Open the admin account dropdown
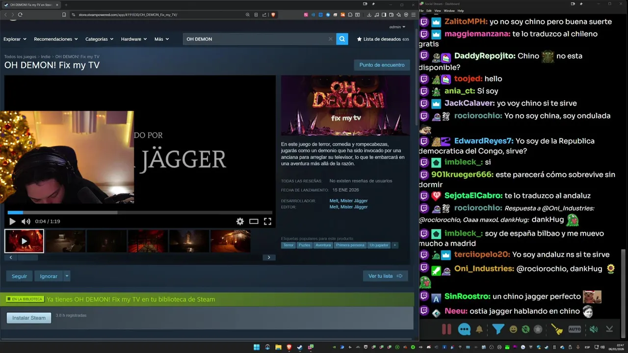The width and height of the screenshot is (628, 353). pos(397,27)
